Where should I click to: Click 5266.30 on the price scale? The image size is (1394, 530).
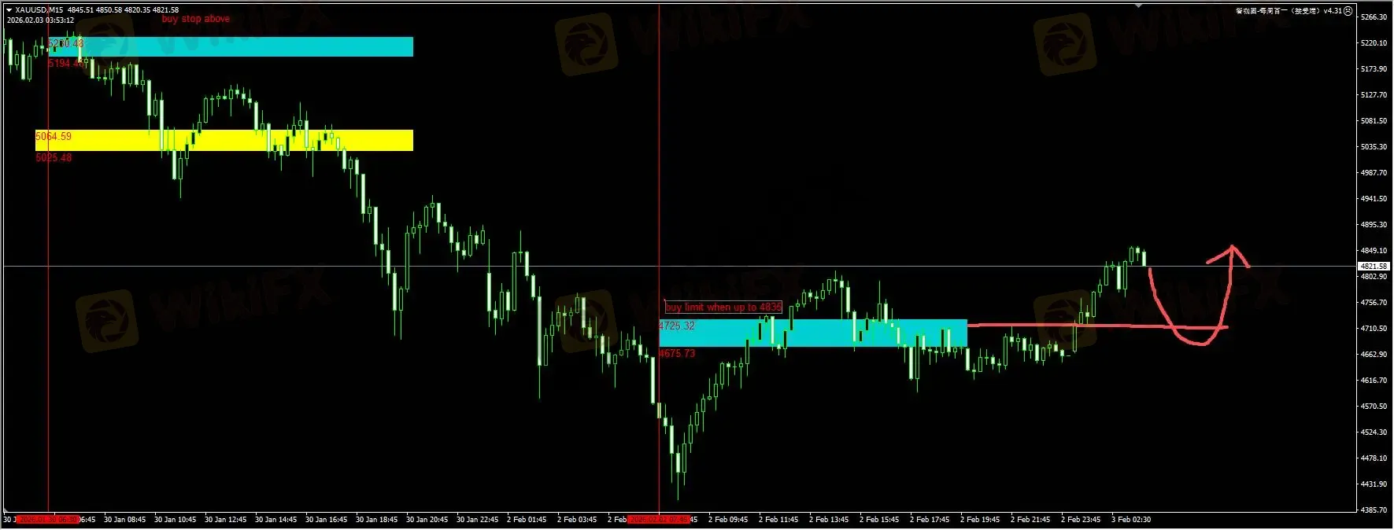1374,17
